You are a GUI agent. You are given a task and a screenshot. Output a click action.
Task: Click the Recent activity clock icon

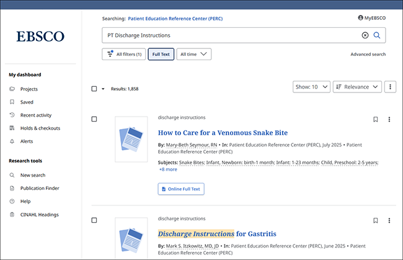[x=12, y=115]
